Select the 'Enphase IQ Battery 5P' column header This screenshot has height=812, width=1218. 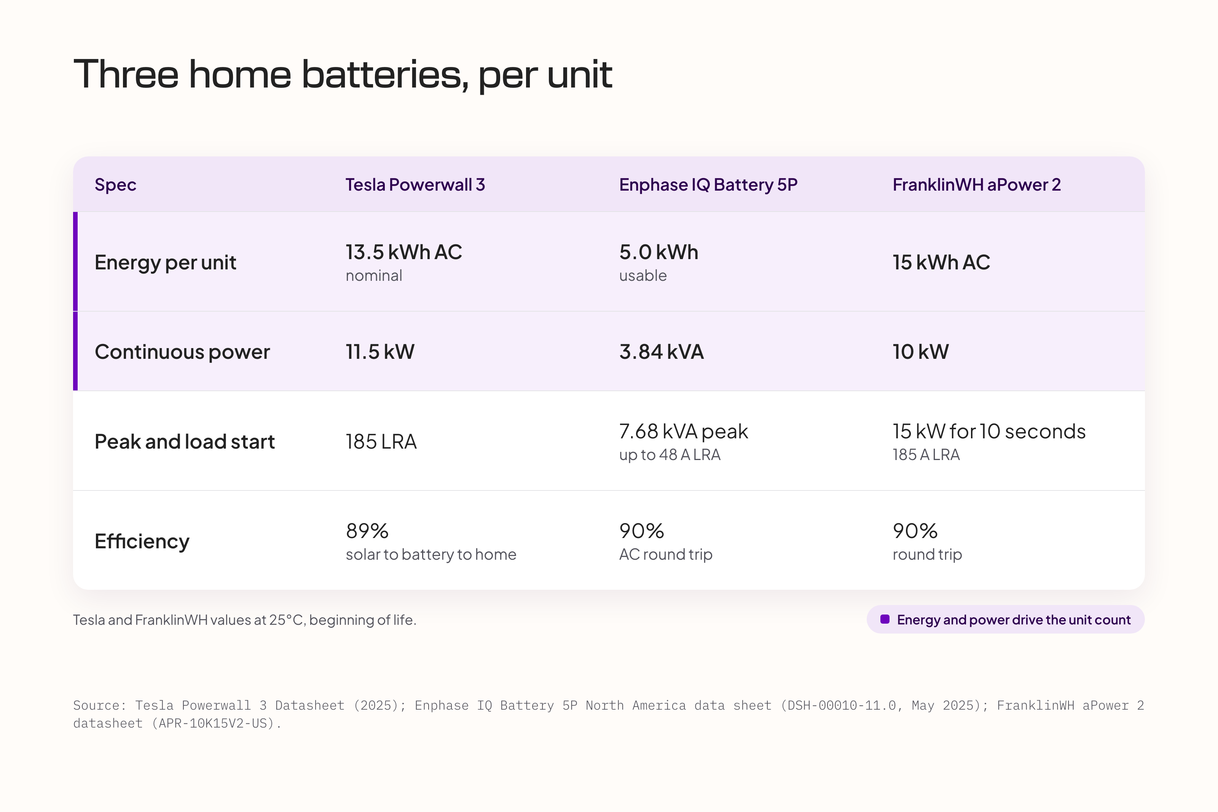(x=708, y=185)
